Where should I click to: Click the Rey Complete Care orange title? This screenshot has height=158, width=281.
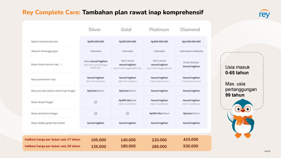click(51, 12)
